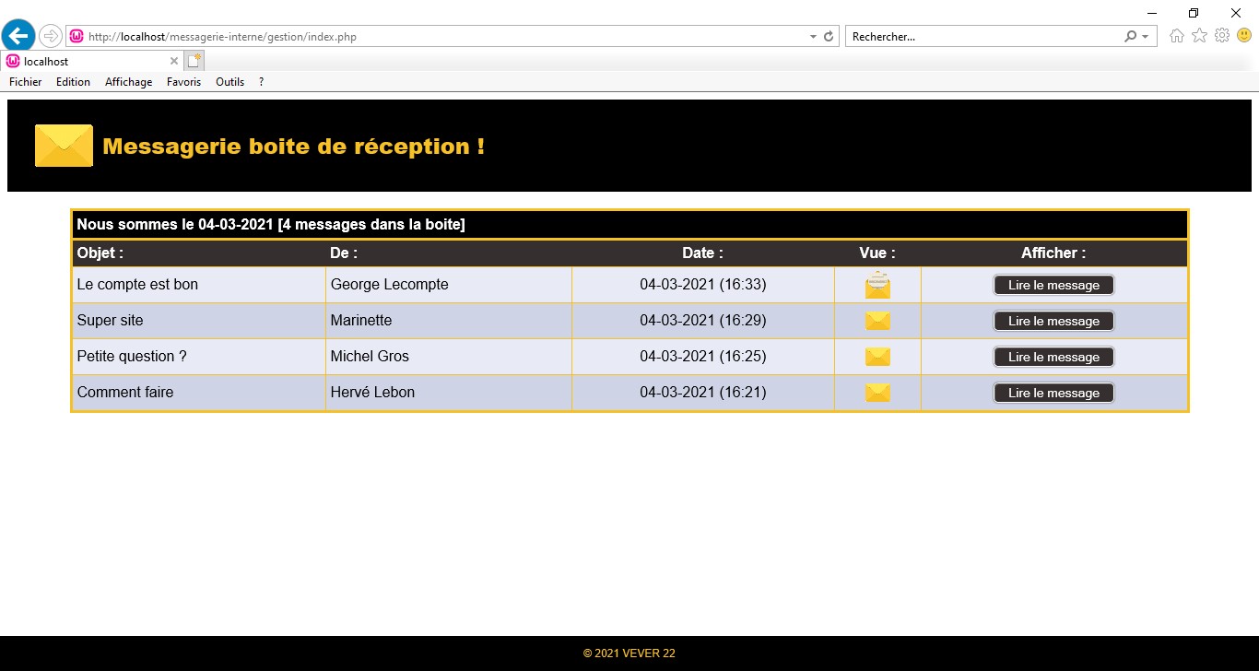Open the Fichier menu
The width and height of the screenshot is (1259, 671).
pyautogui.click(x=26, y=82)
